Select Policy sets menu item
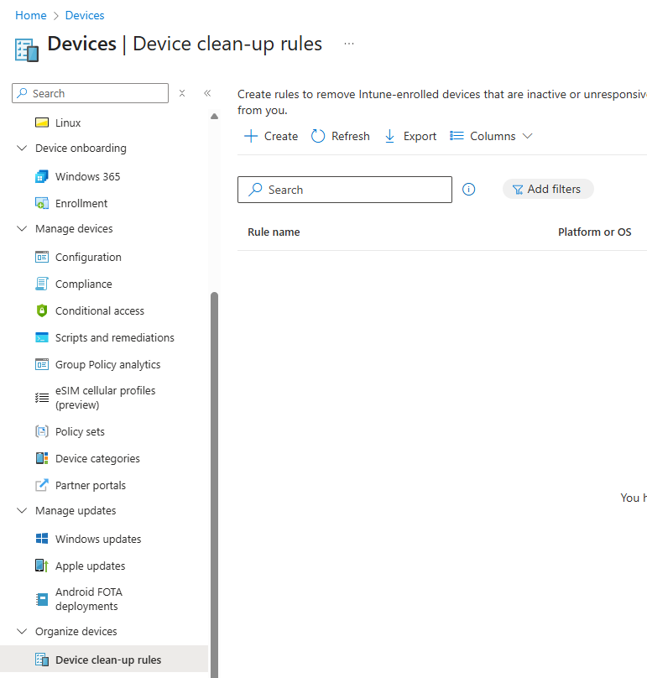This screenshot has height=678, width=647. [80, 431]
